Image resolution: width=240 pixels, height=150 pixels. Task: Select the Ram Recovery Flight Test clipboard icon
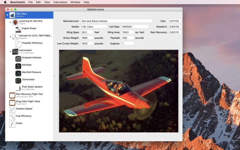click(12, 95)
